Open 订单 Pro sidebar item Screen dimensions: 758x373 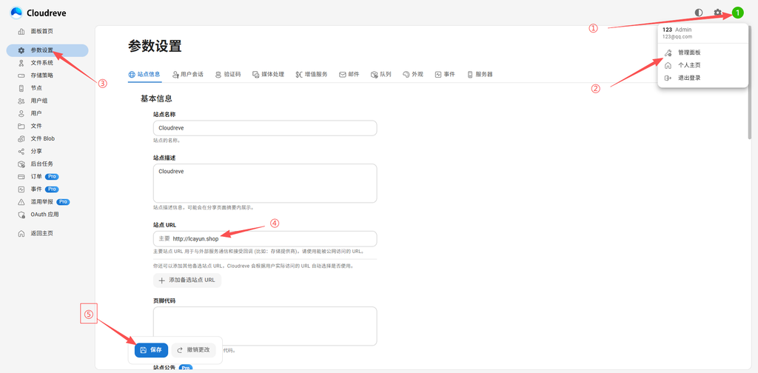point(47,176)
